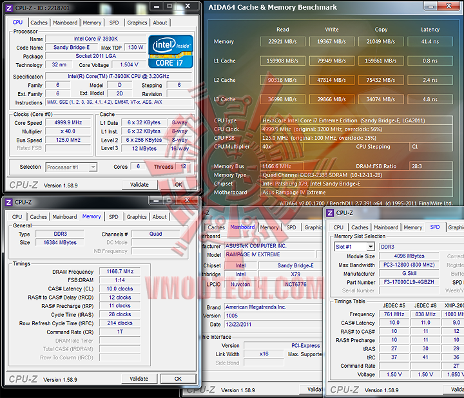Click Channels field showing Quad

click(156, 234)
